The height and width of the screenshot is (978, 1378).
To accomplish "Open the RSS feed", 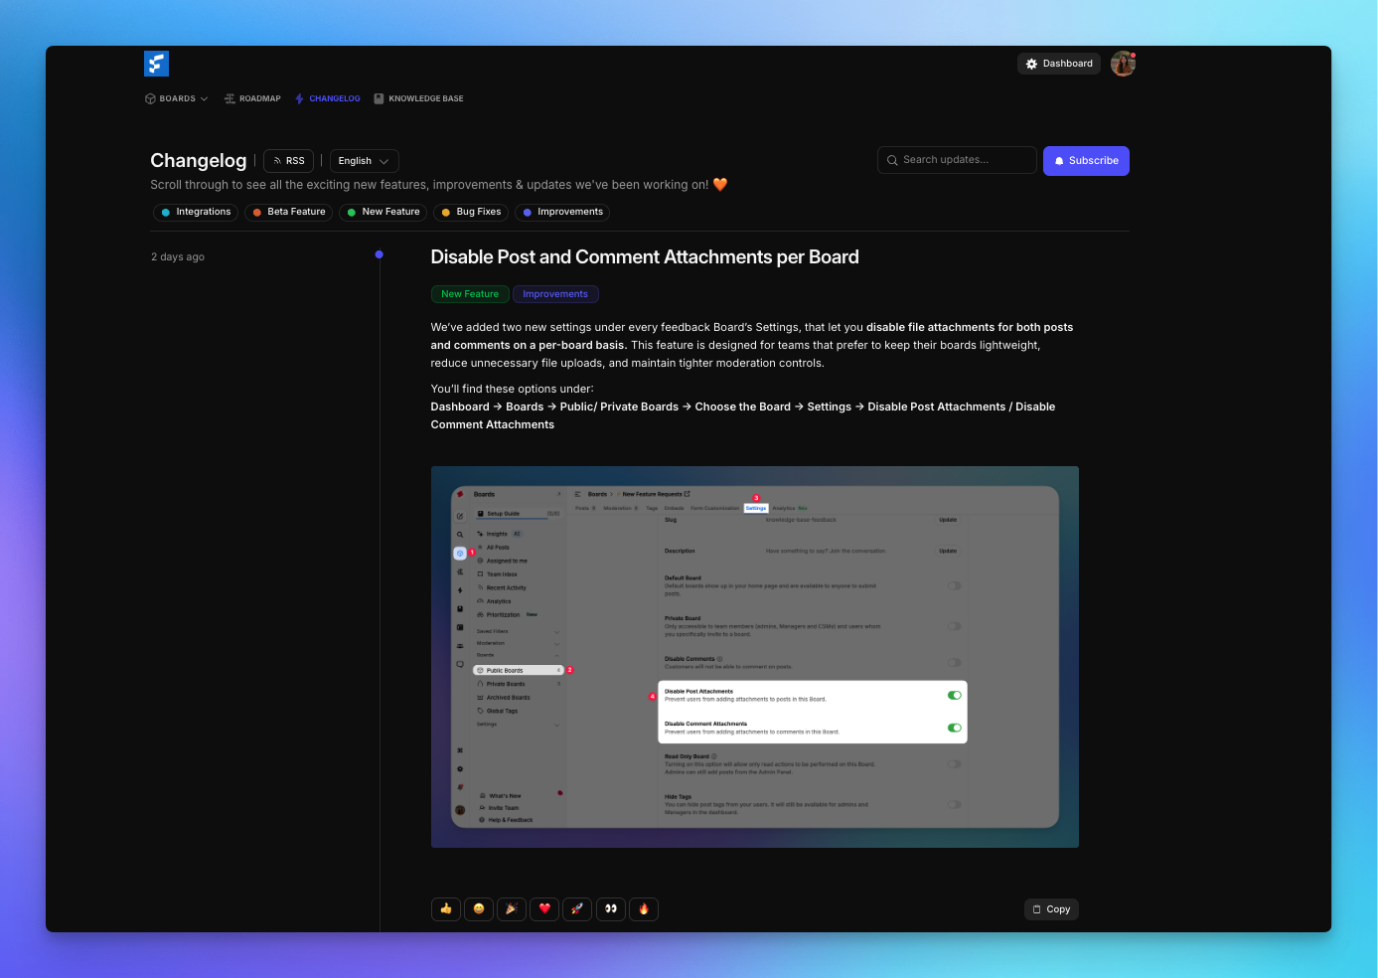I will click(x=288, y=160).
